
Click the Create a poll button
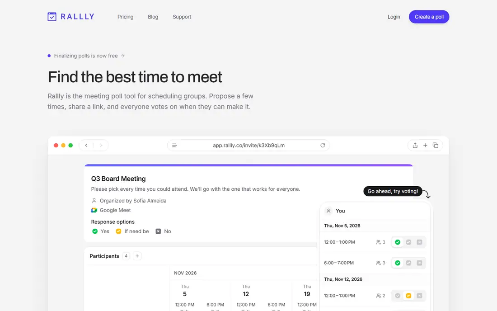429,17
